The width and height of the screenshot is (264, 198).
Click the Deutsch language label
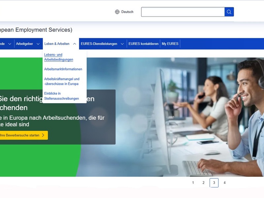pos(127,12)
